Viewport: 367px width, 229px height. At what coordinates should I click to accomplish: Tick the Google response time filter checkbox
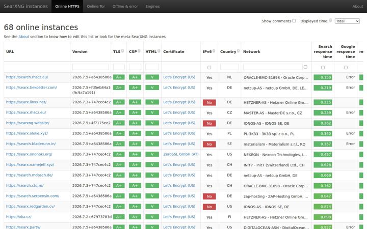click(x=346, y=67)
